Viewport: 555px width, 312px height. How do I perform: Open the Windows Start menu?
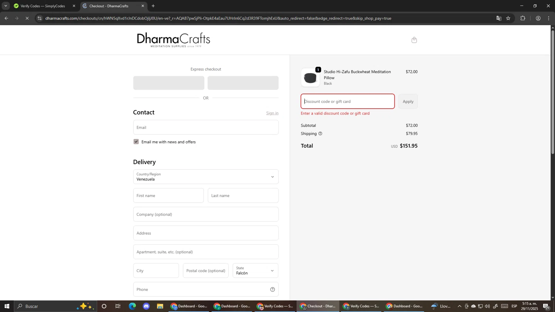[x=7, y=306]
